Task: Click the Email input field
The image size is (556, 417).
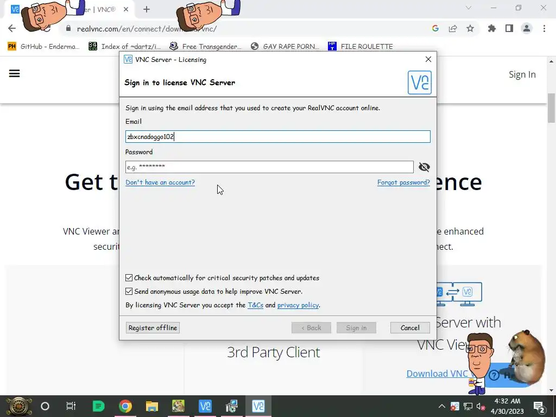Action: pyautogui.click(x=277, y=136)
